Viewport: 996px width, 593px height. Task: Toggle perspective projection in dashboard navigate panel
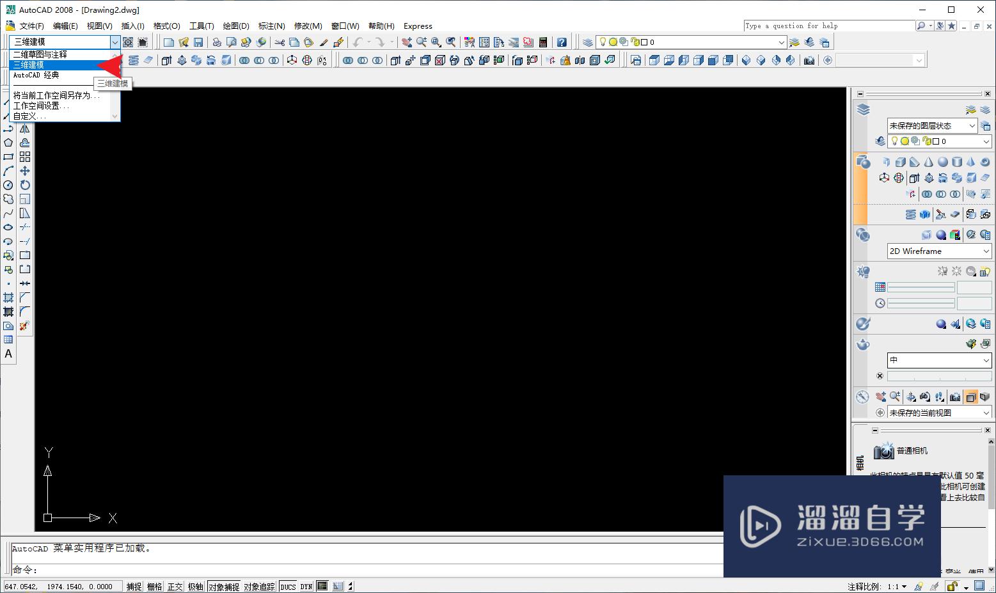[984, 397]
